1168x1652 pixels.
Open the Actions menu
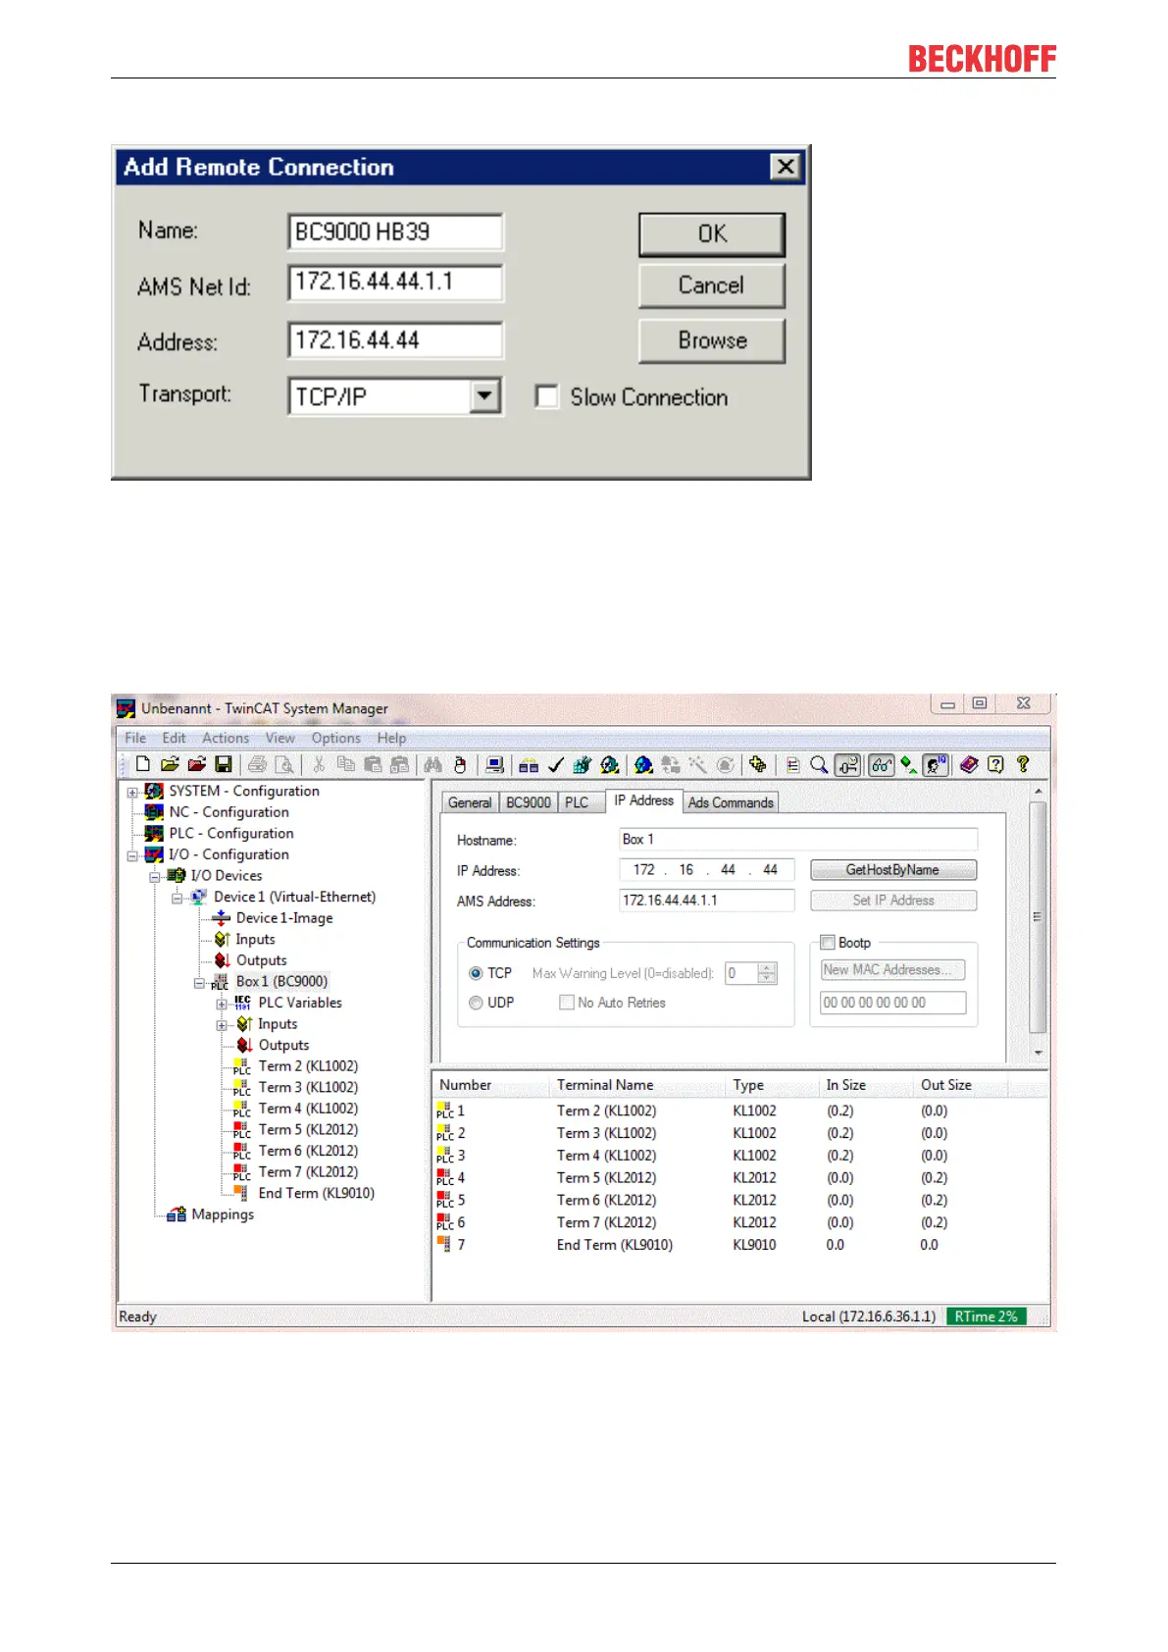[x=225, y=738]
